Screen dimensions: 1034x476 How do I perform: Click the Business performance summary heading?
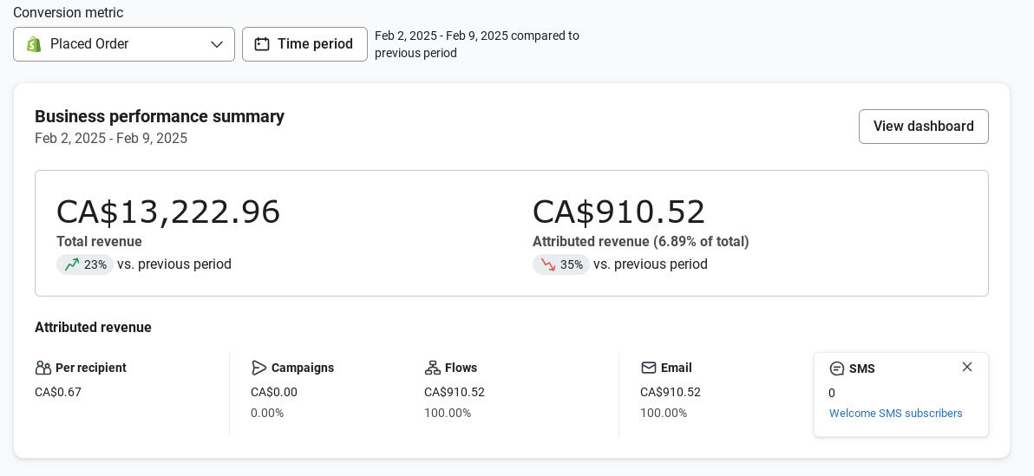pyautogui.click(x=160, y=116)
